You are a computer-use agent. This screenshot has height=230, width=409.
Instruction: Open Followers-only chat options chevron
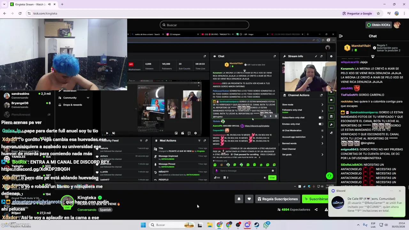tap(322, 111)
